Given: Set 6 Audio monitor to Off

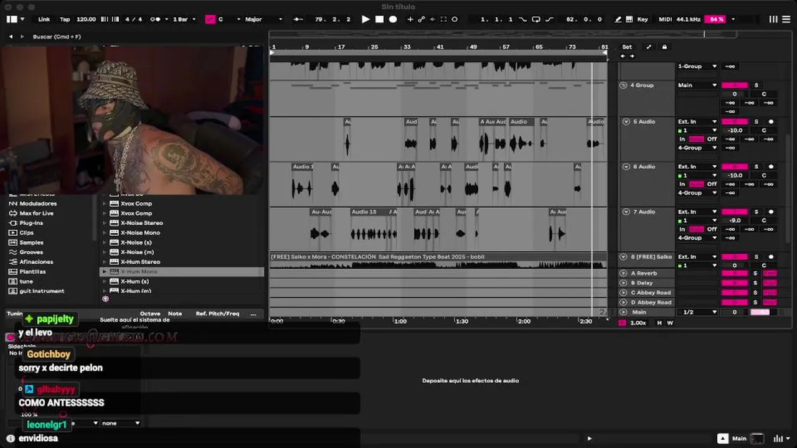Looking at the screenshot, I should pos(712,184).
